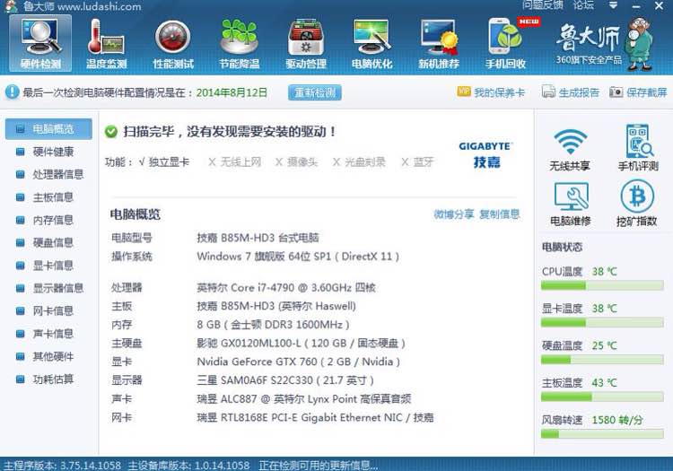Screen dimensions: 673x471
Task: Click the 生成报告 report icon
Action: [x=548, y=92]
